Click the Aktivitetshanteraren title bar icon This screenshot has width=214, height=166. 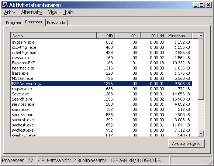click(x=5, y=5)
